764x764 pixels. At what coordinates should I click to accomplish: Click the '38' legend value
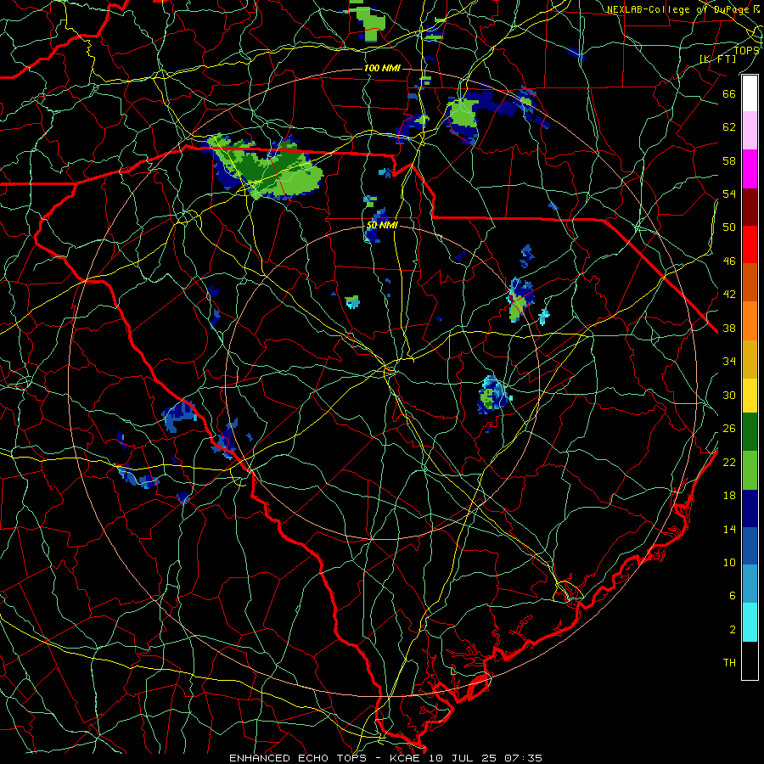[x=729, y=328]
